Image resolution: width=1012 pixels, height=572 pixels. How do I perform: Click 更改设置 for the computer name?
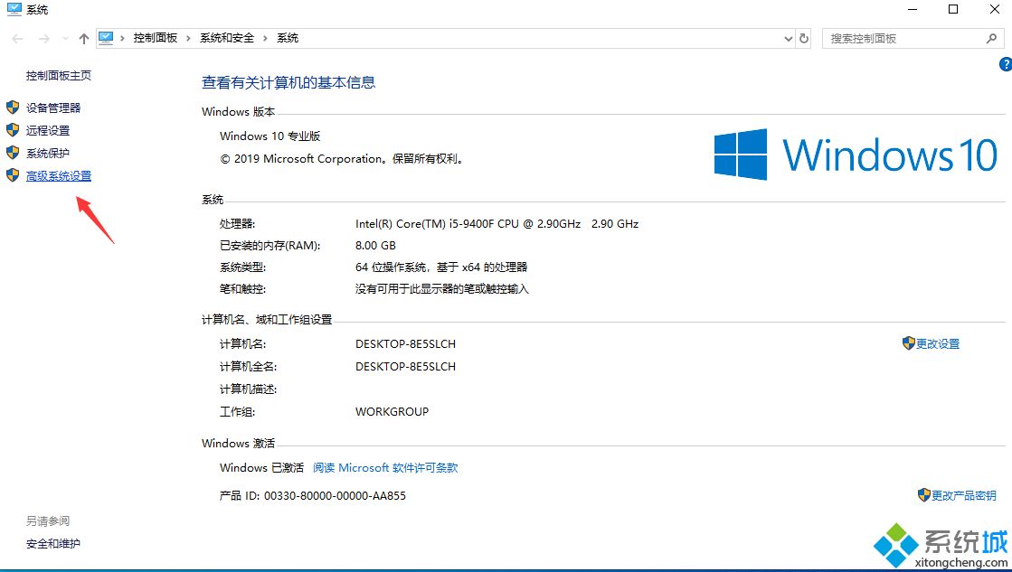click(938, 343)
